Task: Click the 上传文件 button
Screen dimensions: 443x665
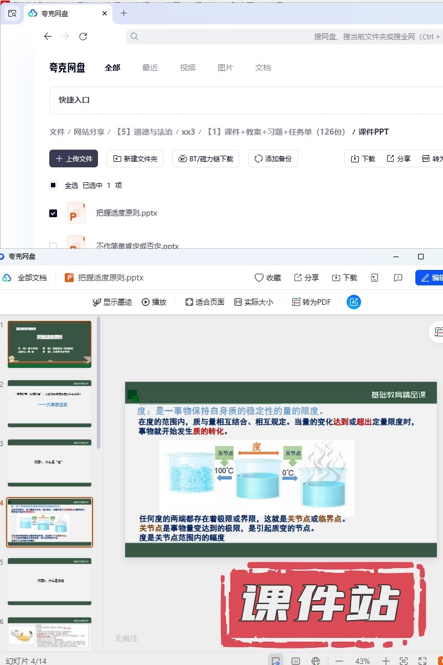Action: pos(74,158)
